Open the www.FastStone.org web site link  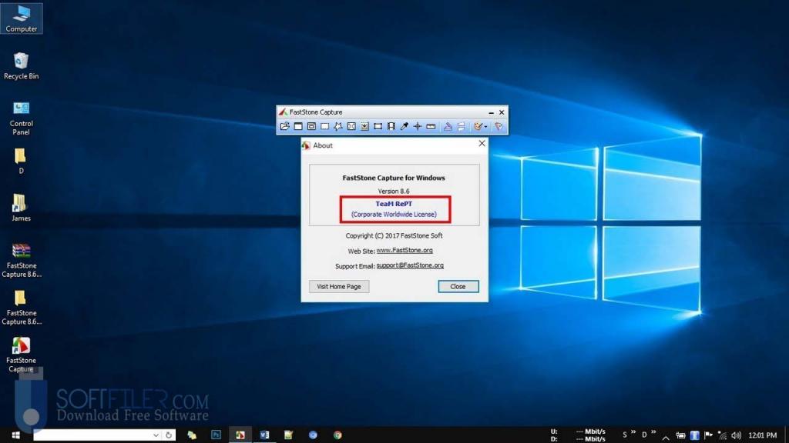[x=405, y=251]
